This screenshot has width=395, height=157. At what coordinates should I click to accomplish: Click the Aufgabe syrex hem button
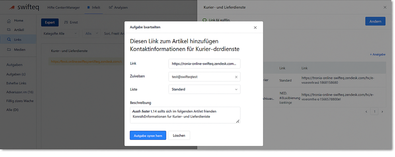point(148,135)
